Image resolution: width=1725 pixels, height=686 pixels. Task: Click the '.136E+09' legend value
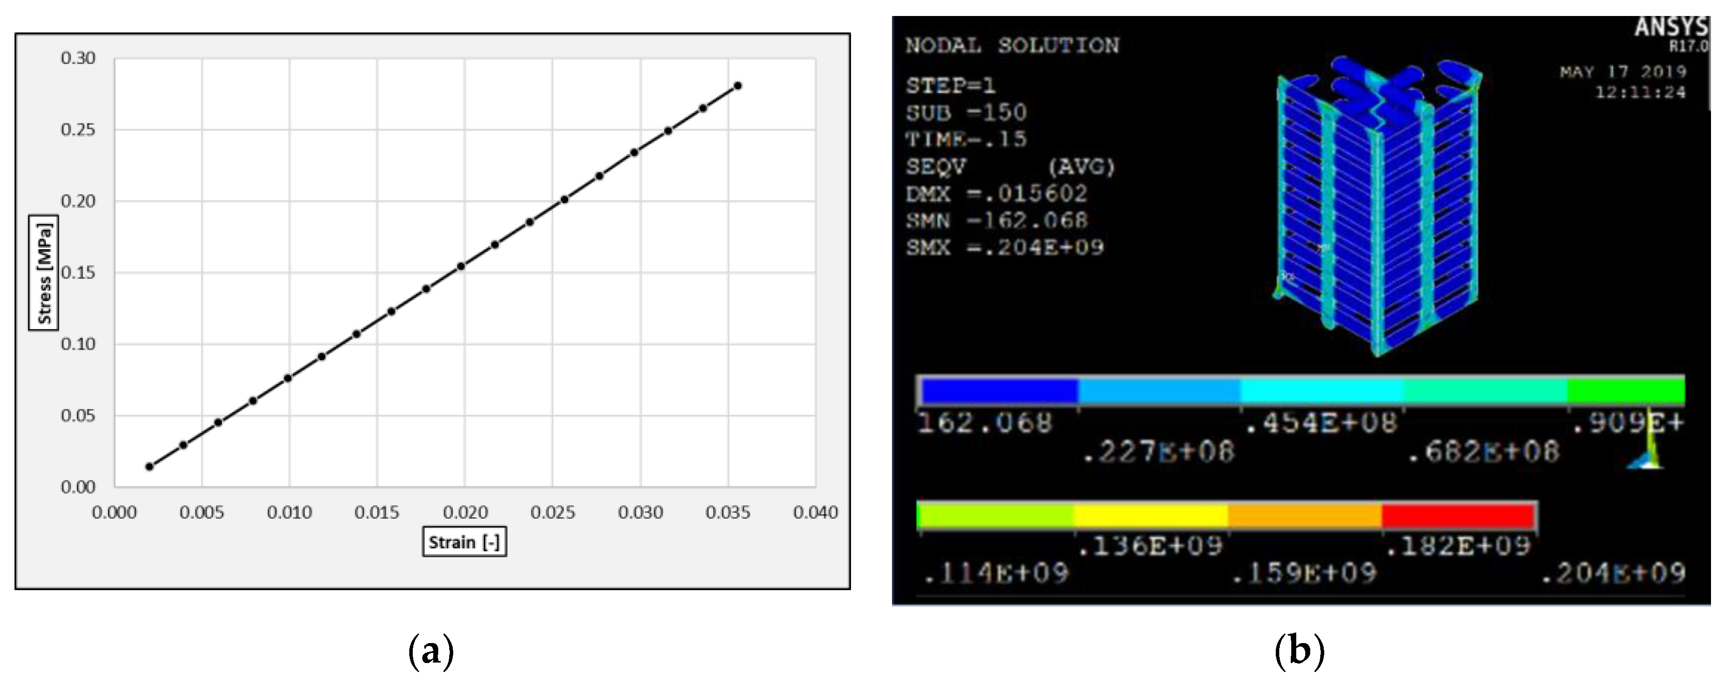coord(1150,545)
